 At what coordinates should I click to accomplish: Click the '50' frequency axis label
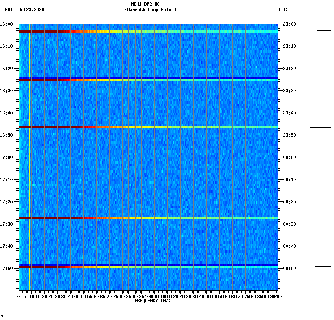84,297
